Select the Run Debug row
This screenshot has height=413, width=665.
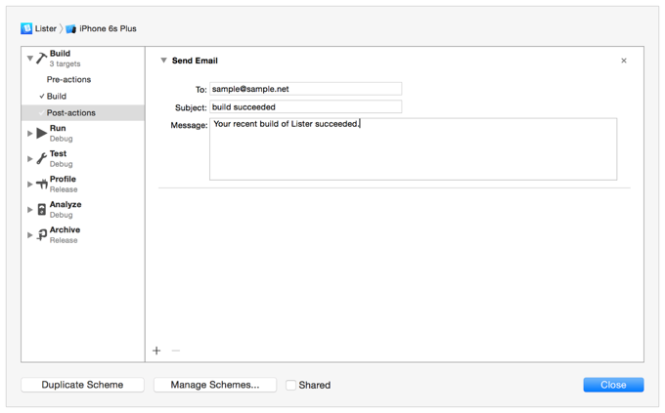tap(83, 133)
